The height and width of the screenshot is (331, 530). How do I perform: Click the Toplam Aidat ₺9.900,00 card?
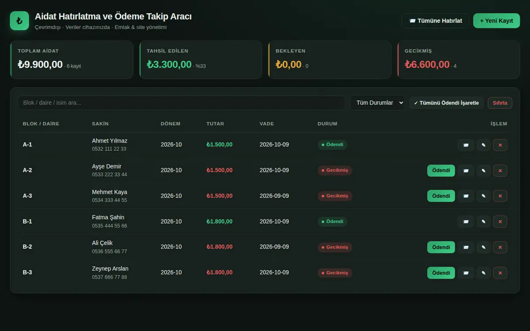72,60
